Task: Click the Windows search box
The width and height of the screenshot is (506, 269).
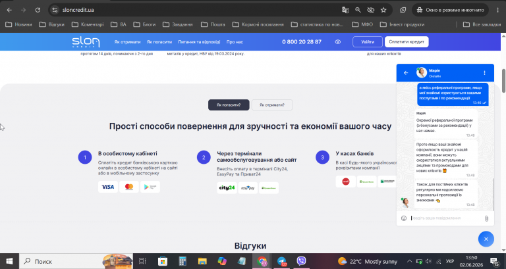Action: 76,261
